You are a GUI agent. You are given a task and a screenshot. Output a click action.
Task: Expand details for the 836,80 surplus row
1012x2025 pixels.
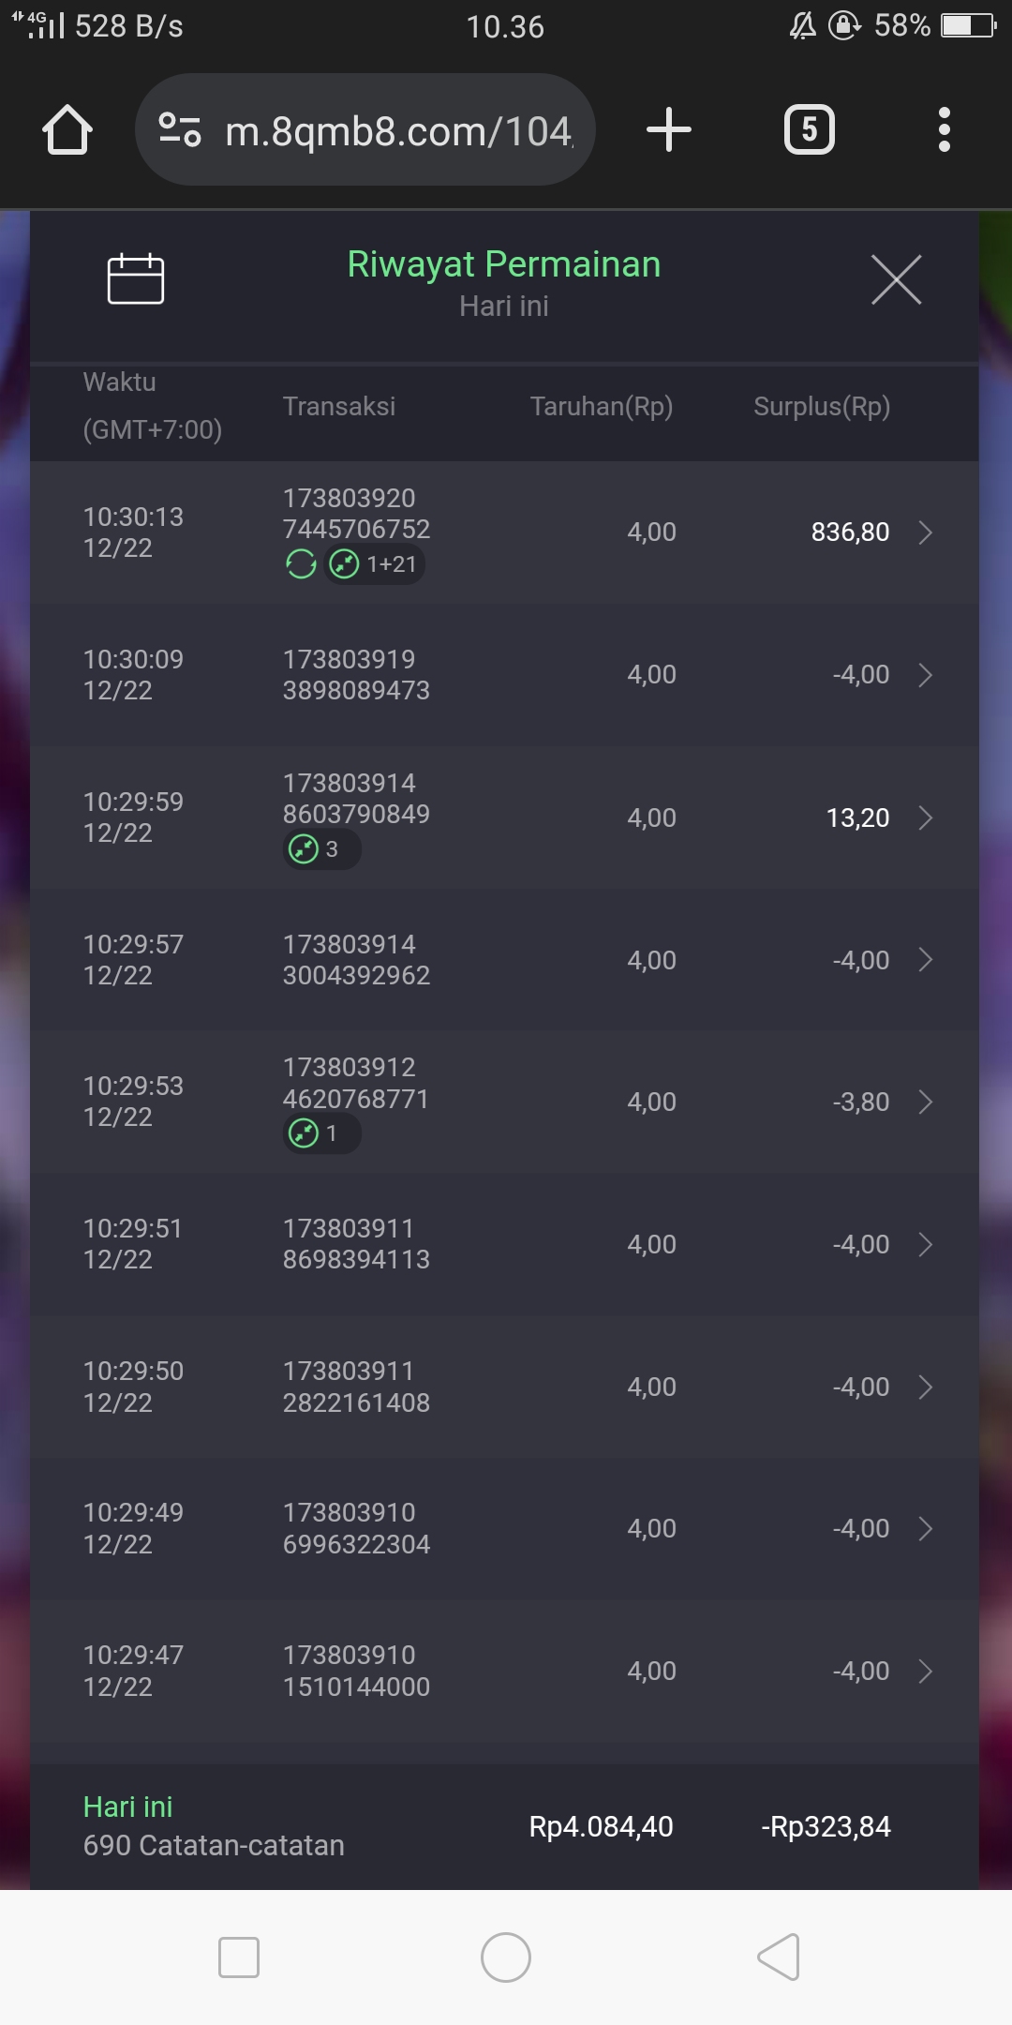tap(926, 532)
